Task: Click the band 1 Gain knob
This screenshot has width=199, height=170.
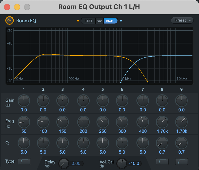Action: (24, 101)
